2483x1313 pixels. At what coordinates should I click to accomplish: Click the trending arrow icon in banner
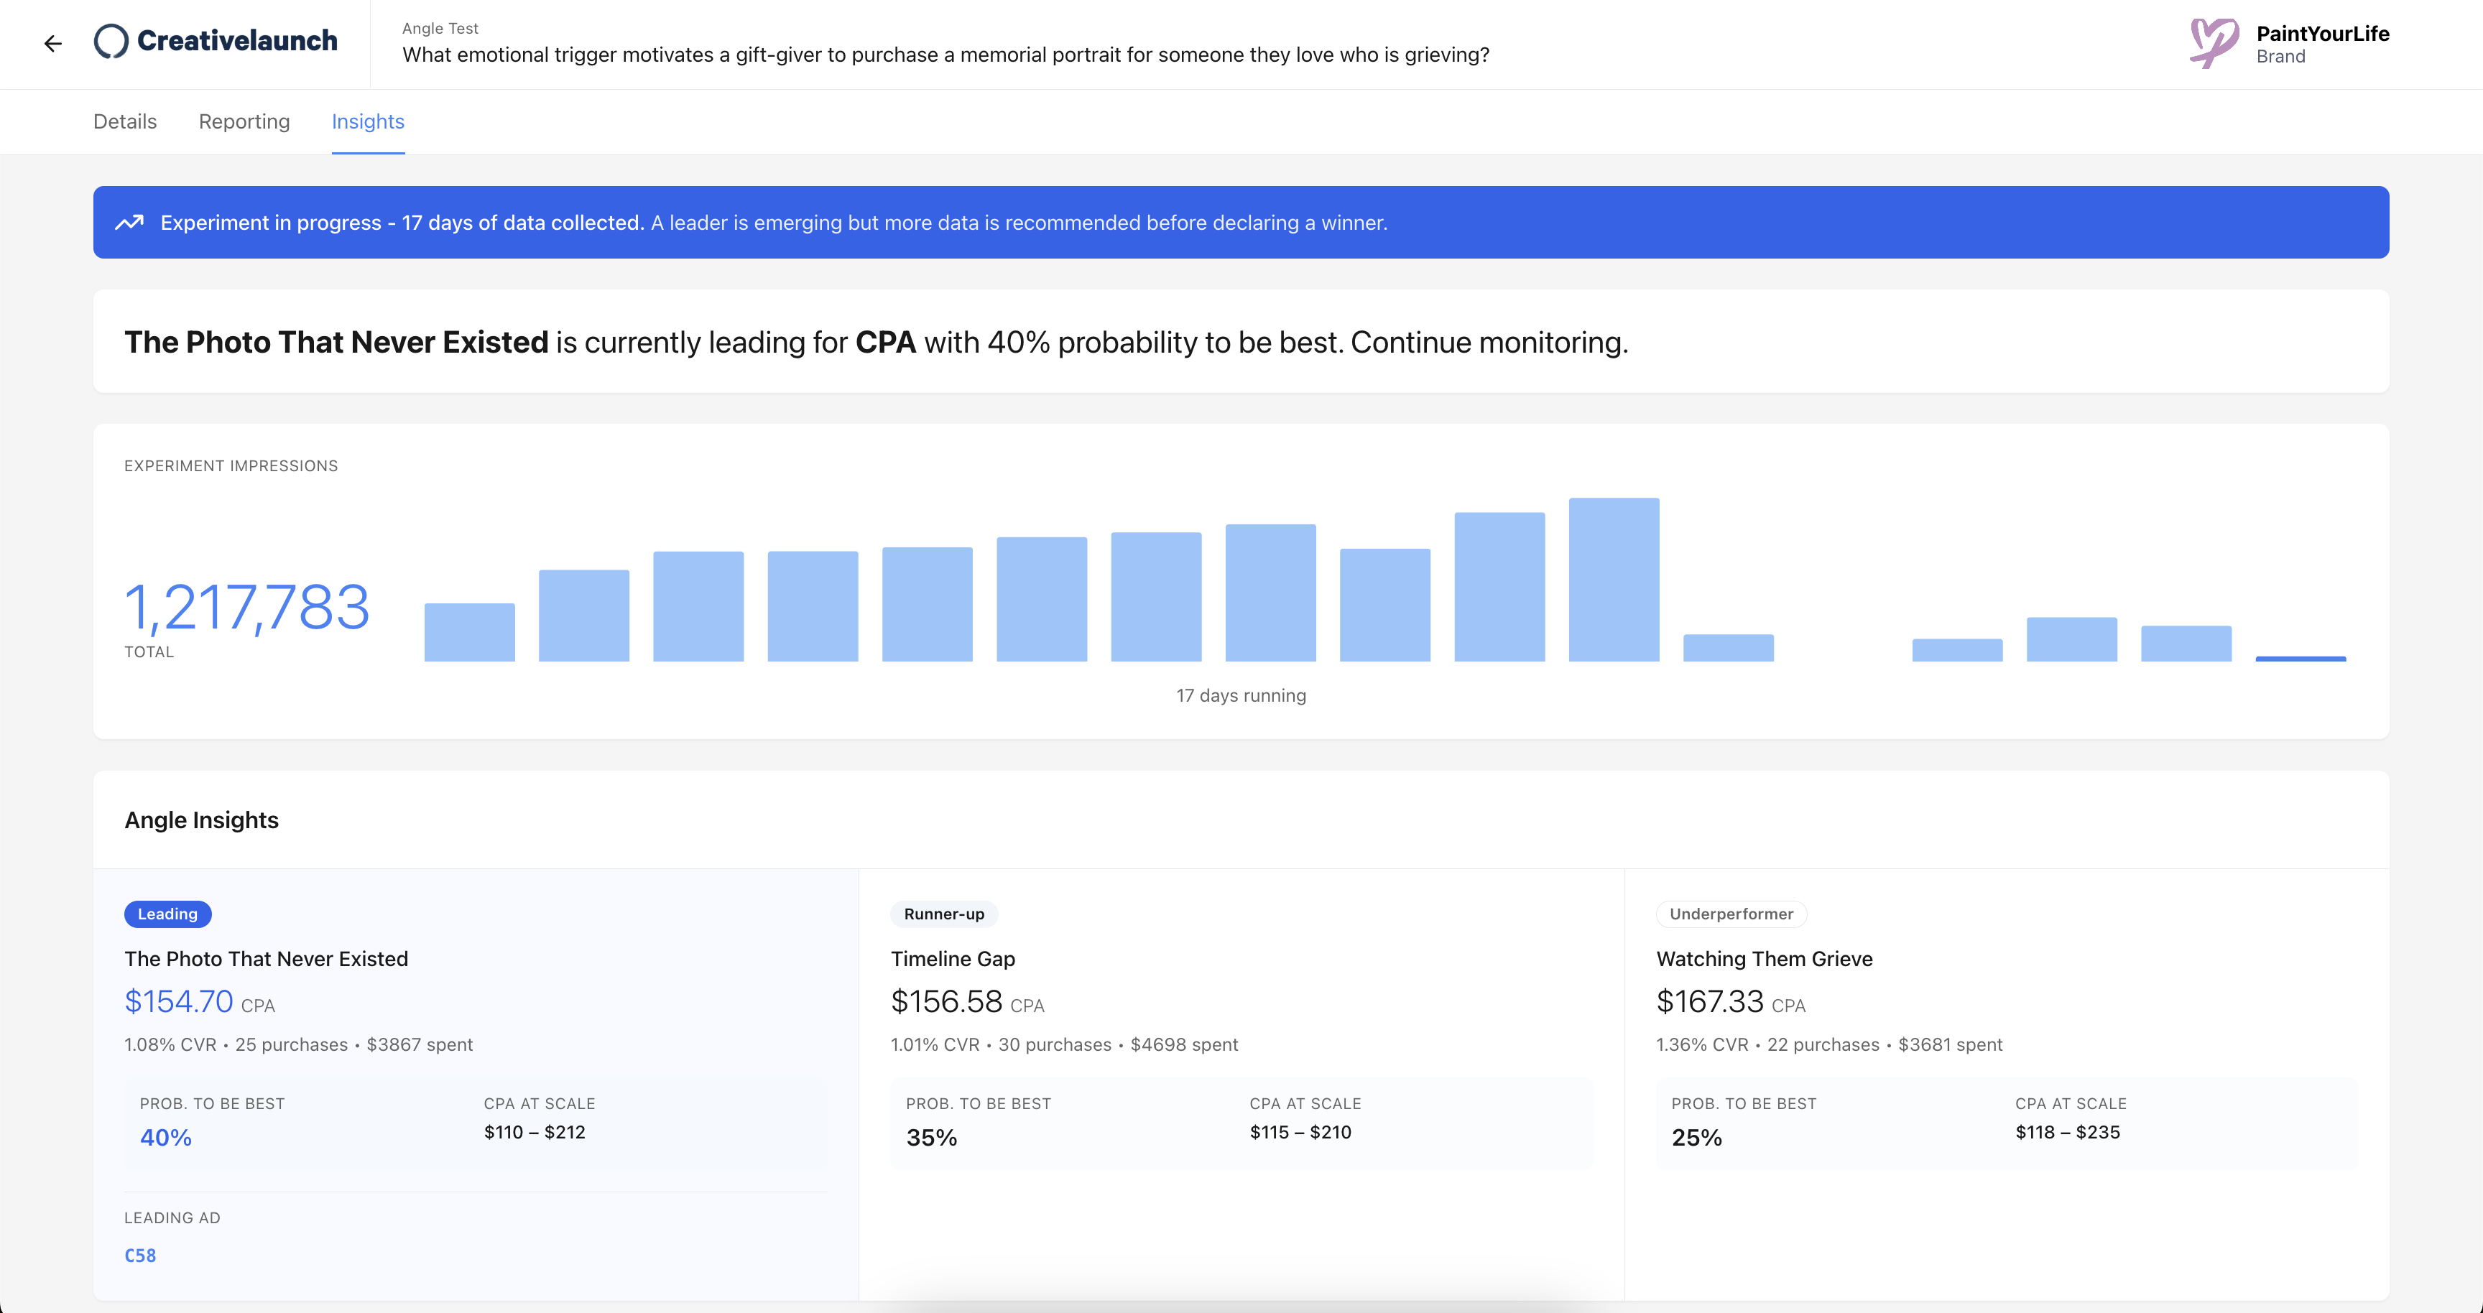click(129, 223)
